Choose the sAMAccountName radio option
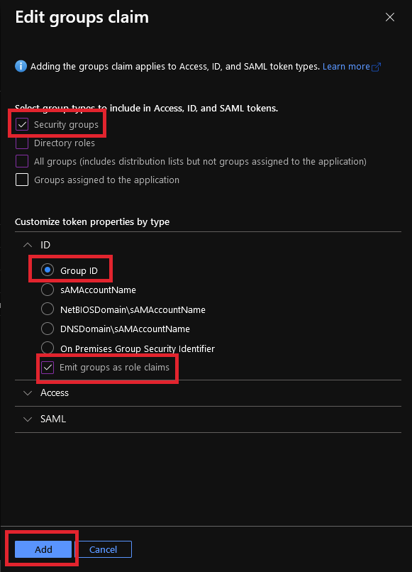Viewport: 412px width, 572px height. pyautogui.click(x=48, y=290)
